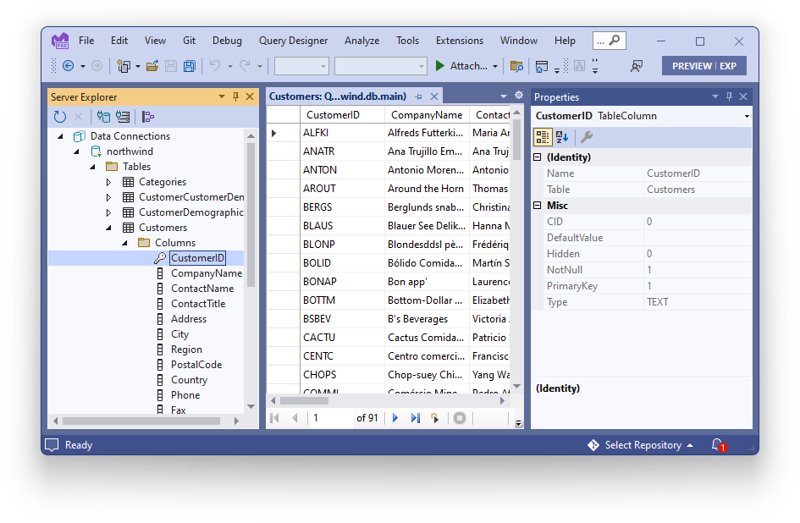Open the Select Repository control
The image size is (800, 523).
click(x=642, y=444)
